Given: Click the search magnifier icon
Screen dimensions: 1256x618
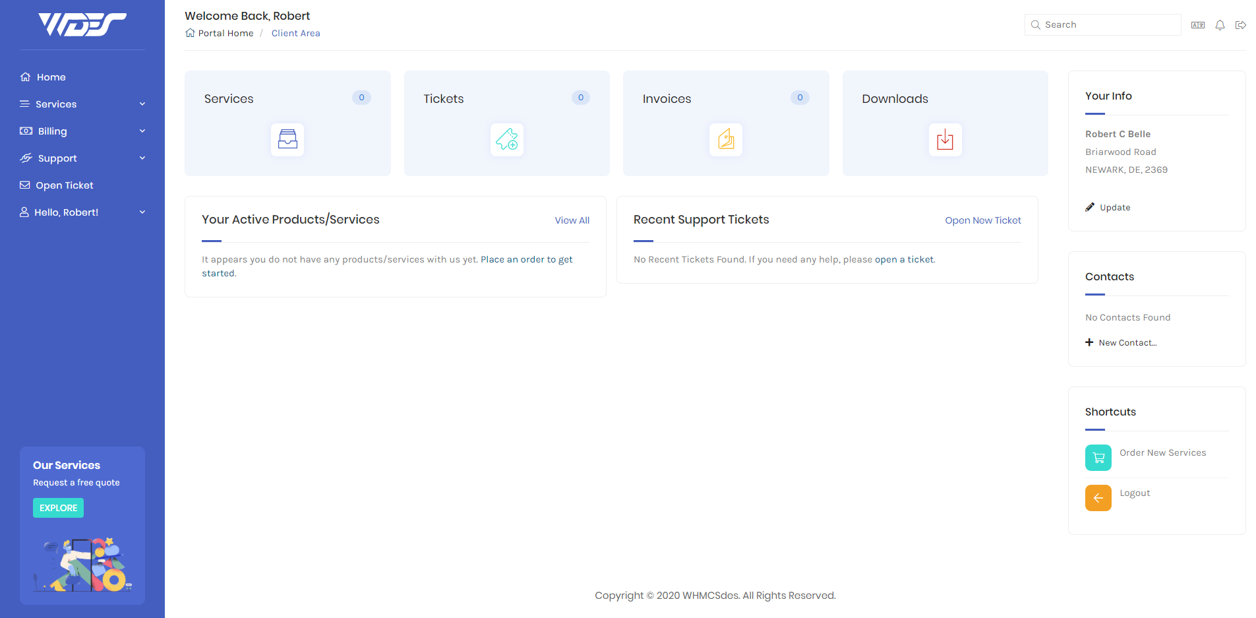Looking at the screenshot, I should [1036, 25].
